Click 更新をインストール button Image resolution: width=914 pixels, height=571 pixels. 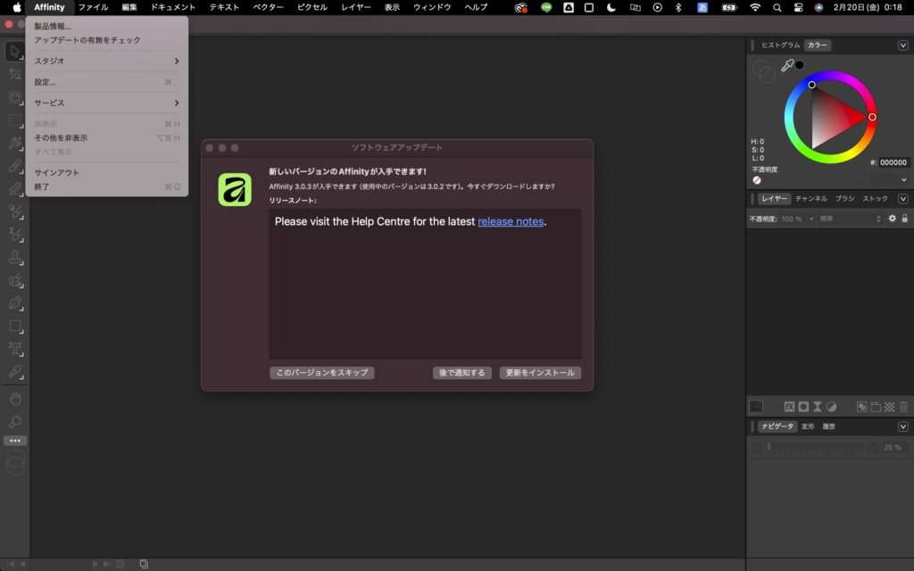tap(540, 373)
